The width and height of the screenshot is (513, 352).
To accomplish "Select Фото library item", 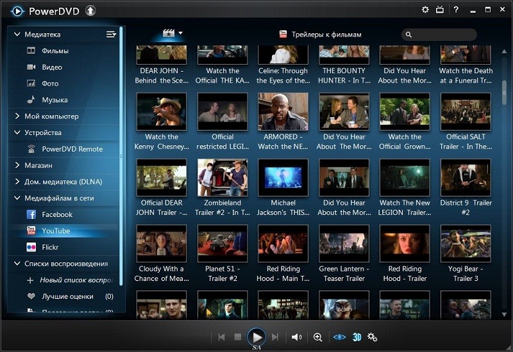I will coord(50,83).
